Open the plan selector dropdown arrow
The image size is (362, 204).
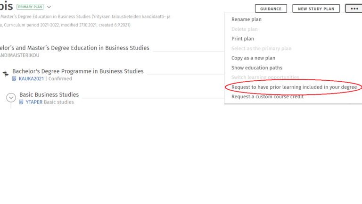pyautogui.click(x=49, y=7)
